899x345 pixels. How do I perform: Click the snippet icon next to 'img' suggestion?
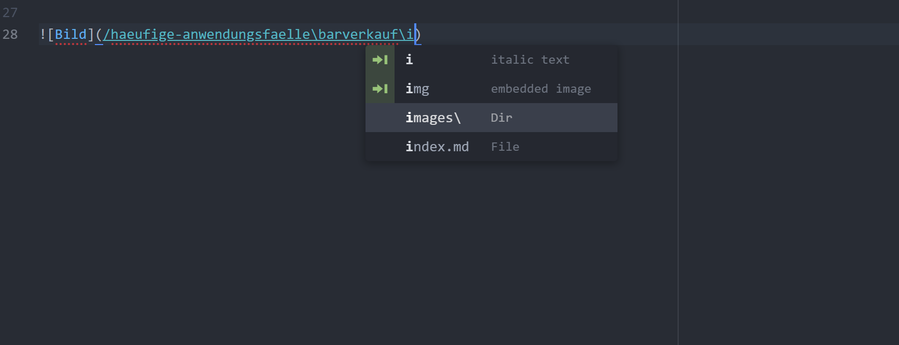380,89
